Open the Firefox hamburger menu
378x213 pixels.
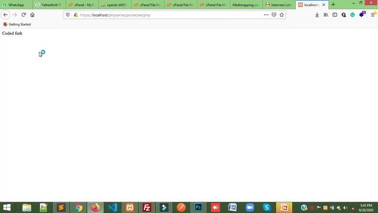pyautogui.click(x=373, y=15)
